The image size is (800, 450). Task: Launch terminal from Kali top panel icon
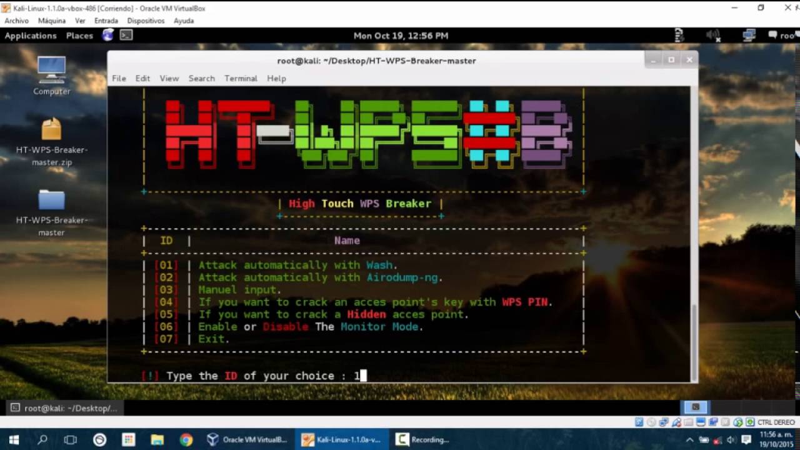point(126,36)
